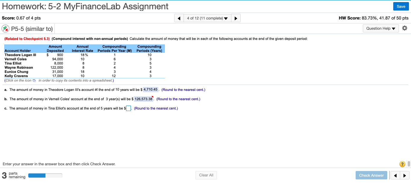The width and height of the screenshot is (411, 183).
Task: Click the next question arrow at top
Action: point(236,18)
